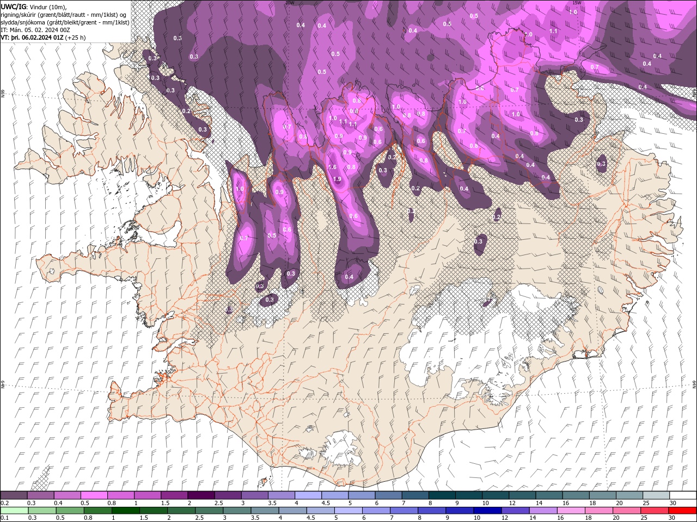697x522 pixels.
Task: Click the 'rigning/skúrir' legend description line
Action: tap(64, 15)
